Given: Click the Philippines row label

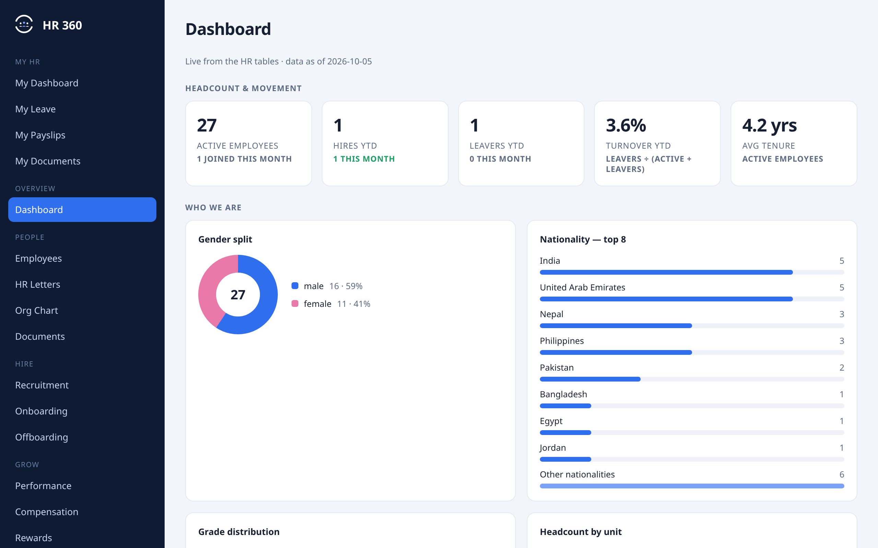Looking at the screenshot, I should 562,341.
